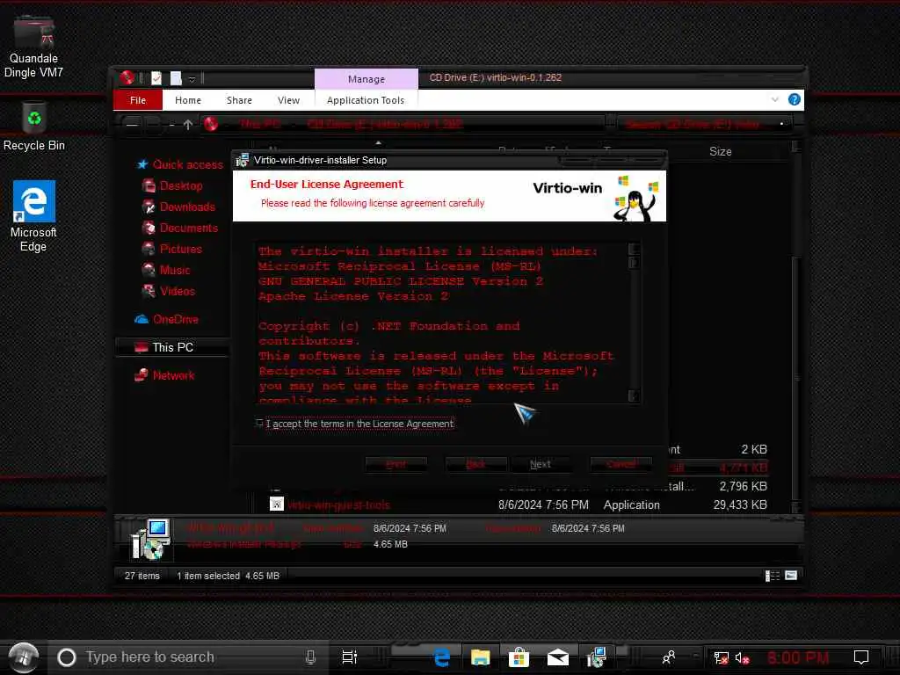Open the Action Center notifications icon
900x675 pixels.
coord(861,657)
